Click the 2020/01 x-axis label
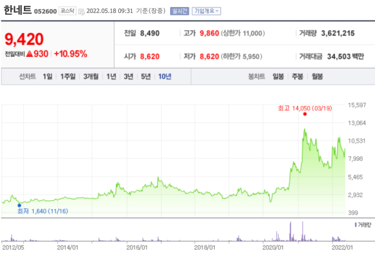This screenshot has height=255, width=375. tap(273, 248)
